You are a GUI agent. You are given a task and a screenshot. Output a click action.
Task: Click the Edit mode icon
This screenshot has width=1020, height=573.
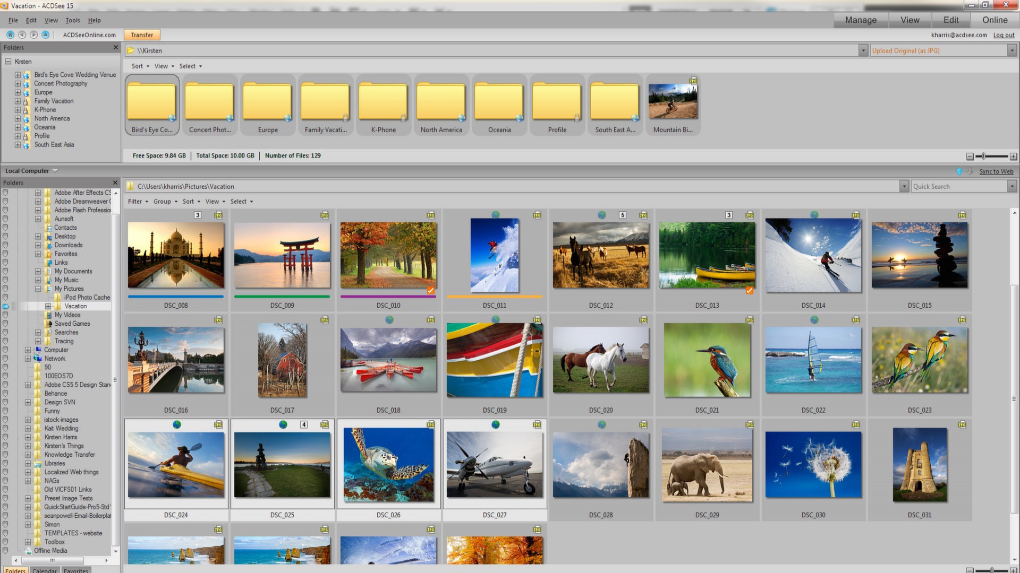[950, 20]
